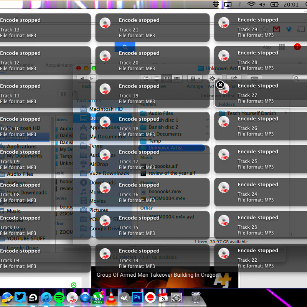
Task: Open the Armed Men Oregon news link
Action: [157, 275]
